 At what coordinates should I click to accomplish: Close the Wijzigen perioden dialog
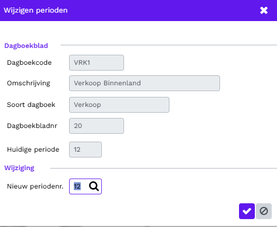(x=264, y=10)
